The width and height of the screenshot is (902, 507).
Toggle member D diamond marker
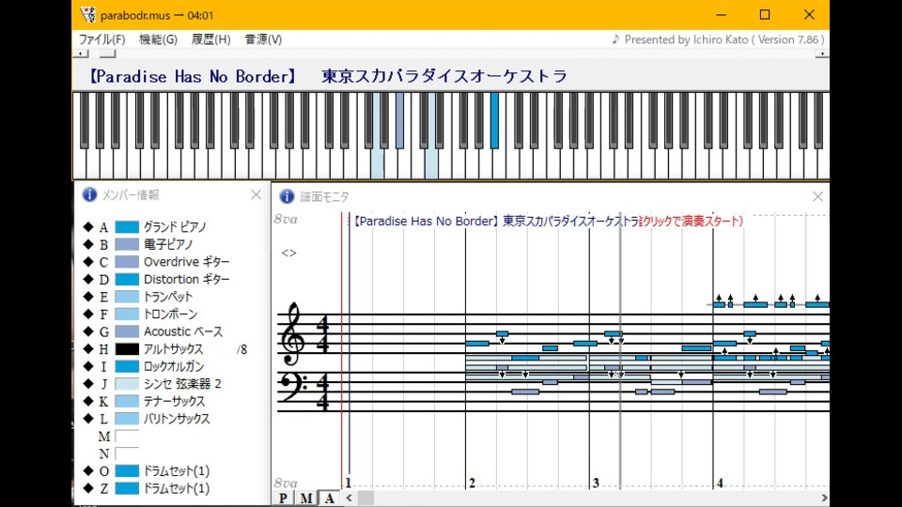click(x=88, y=279)
